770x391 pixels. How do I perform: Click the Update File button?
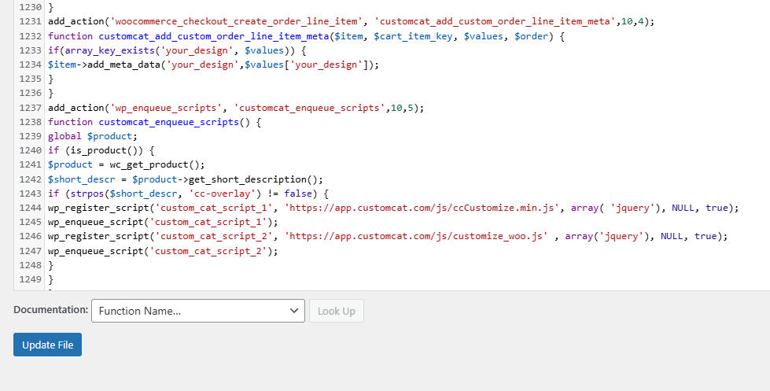[x=48, y=345]
